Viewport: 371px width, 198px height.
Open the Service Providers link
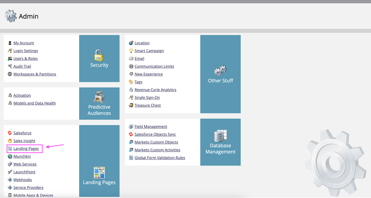pyautogui.click(x=28, y=188)
